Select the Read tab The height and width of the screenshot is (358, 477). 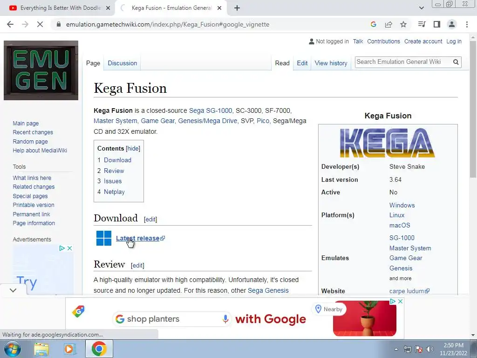(x=282, y=63)
